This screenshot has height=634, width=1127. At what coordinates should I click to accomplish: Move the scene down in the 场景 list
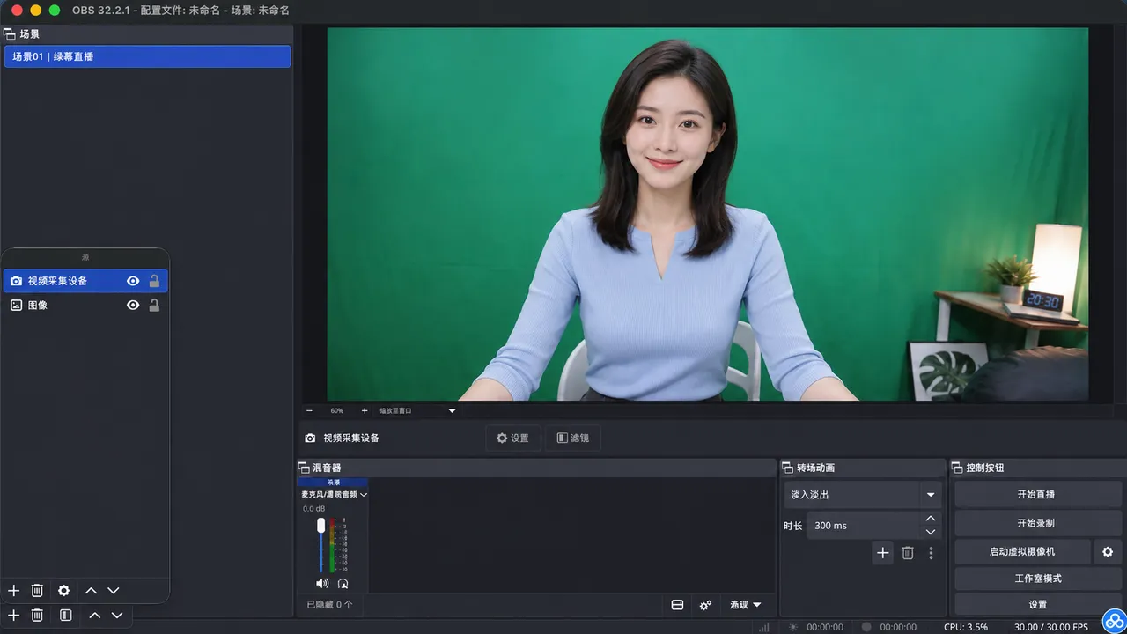118,615
